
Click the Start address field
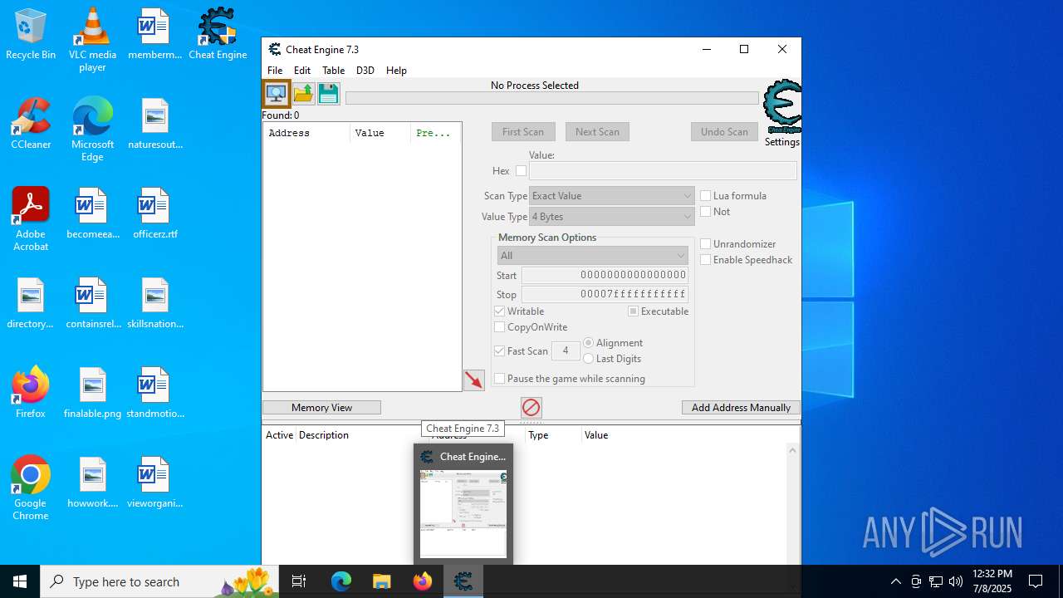pyautogui.click(x=605, y=276)
